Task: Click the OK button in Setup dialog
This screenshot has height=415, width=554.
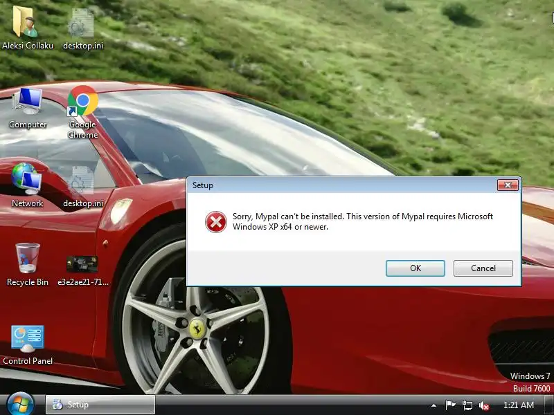Action: pyautogui.click(x=415, y=268)
